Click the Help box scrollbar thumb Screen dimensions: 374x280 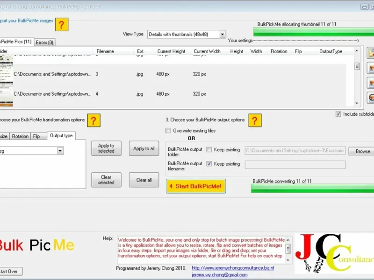288,249
